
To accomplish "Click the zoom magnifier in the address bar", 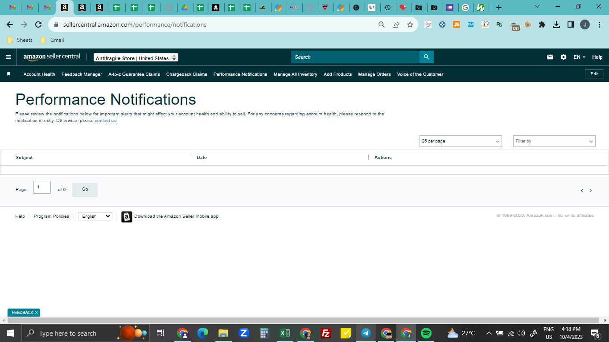I will click(382, 24).
